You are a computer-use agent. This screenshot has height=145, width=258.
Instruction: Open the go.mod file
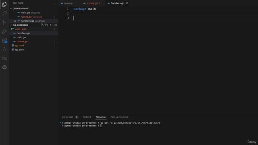click(34, 46)
